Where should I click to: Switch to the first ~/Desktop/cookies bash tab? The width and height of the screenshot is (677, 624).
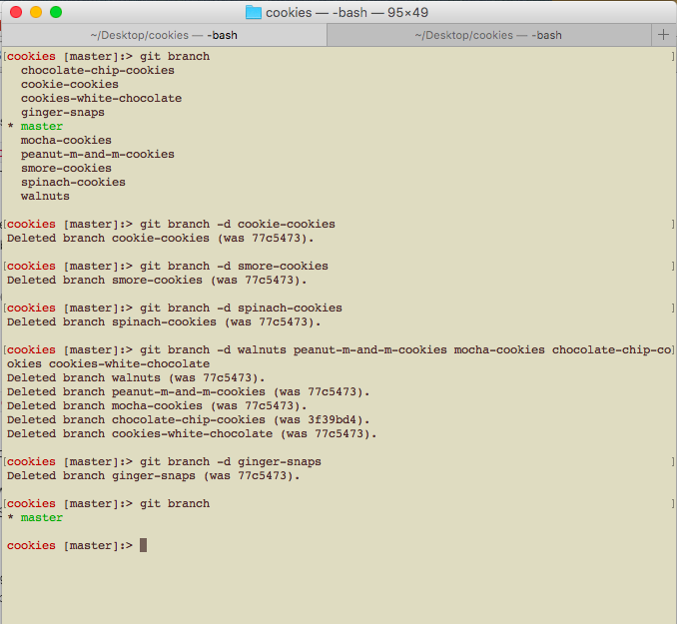pyautogui.click(x=164, y=35)
